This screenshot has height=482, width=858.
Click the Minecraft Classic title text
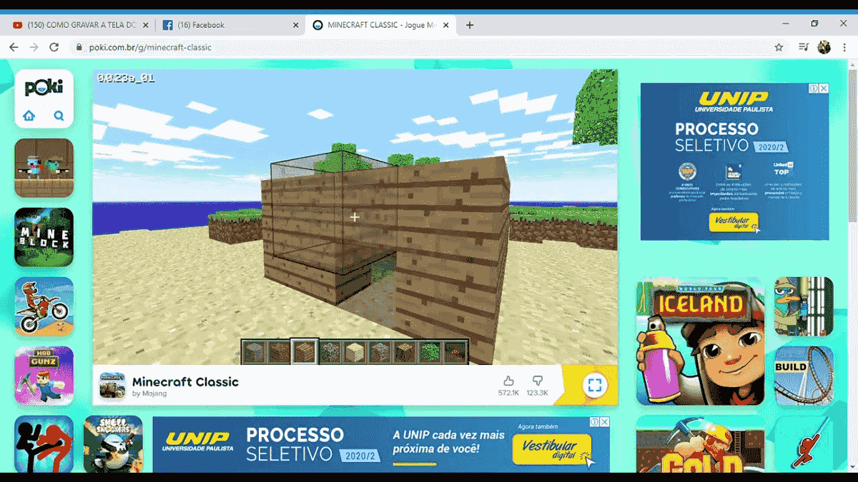(185, 381)
